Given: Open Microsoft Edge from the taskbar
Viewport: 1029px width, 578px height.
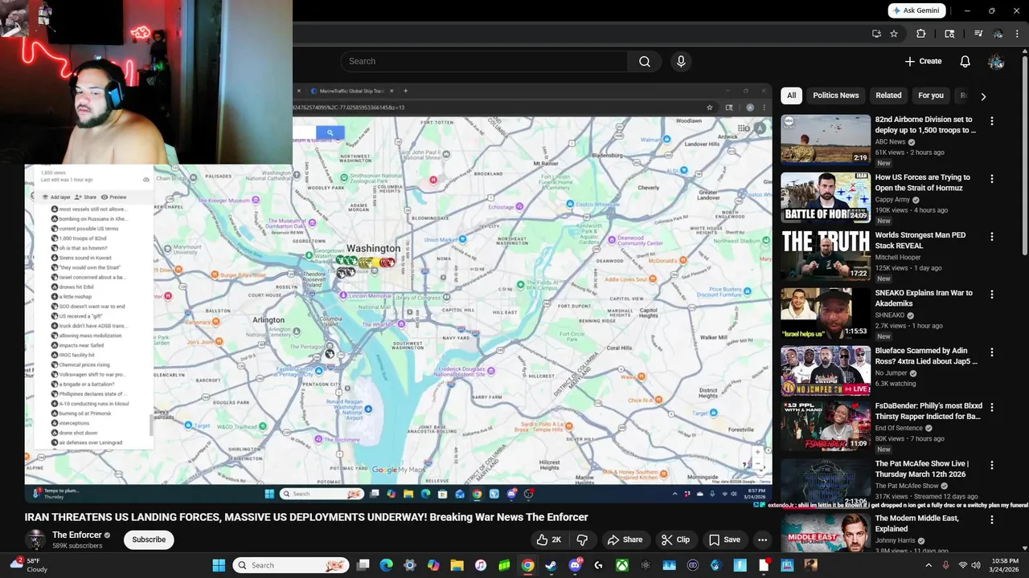Looking at the screenshot, I should [386, 565].
